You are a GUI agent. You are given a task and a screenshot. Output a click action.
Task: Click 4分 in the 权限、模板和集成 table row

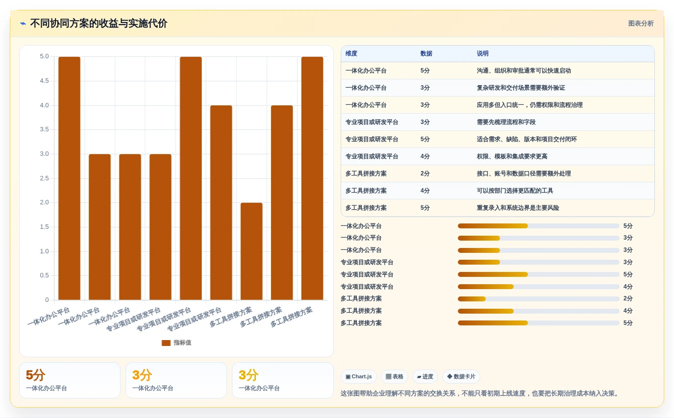(x=425, y=157)
